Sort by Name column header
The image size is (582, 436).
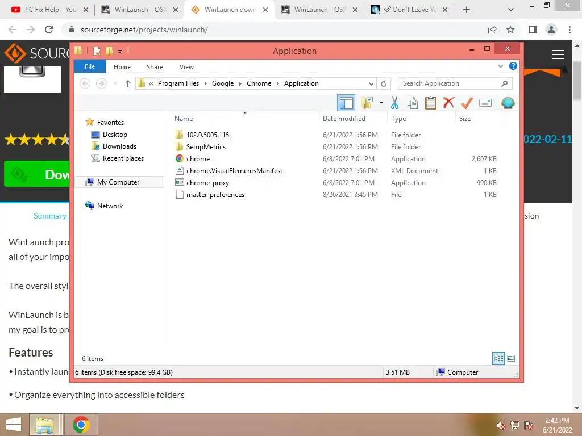tap(184, 119)
